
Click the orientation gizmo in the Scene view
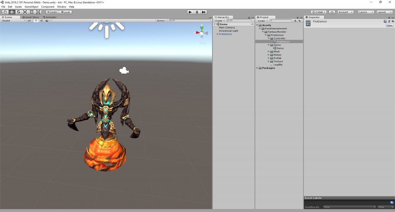202,32
